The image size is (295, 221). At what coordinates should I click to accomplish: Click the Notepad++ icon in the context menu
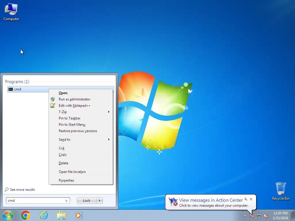(x=53, y=106)
